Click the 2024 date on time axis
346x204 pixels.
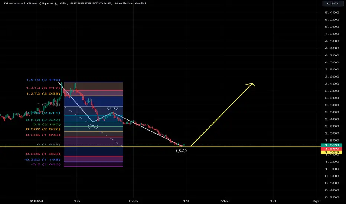coord(37,201)
